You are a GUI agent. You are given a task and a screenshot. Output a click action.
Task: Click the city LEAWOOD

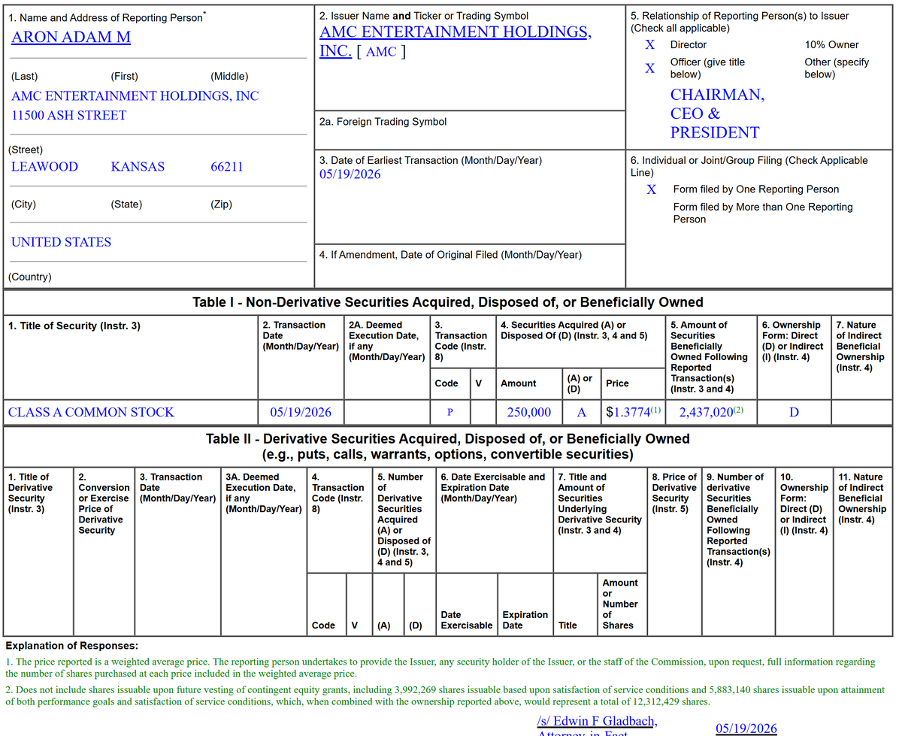tap(44, 167)
